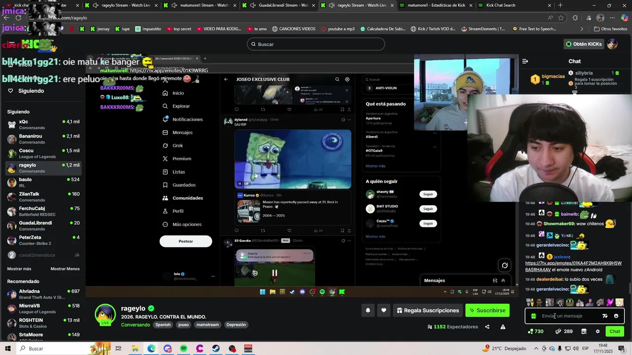Switch to matumorell Estadísticas de Kick tab
Screen dimensions: 632x355
[x=433, y=5]
